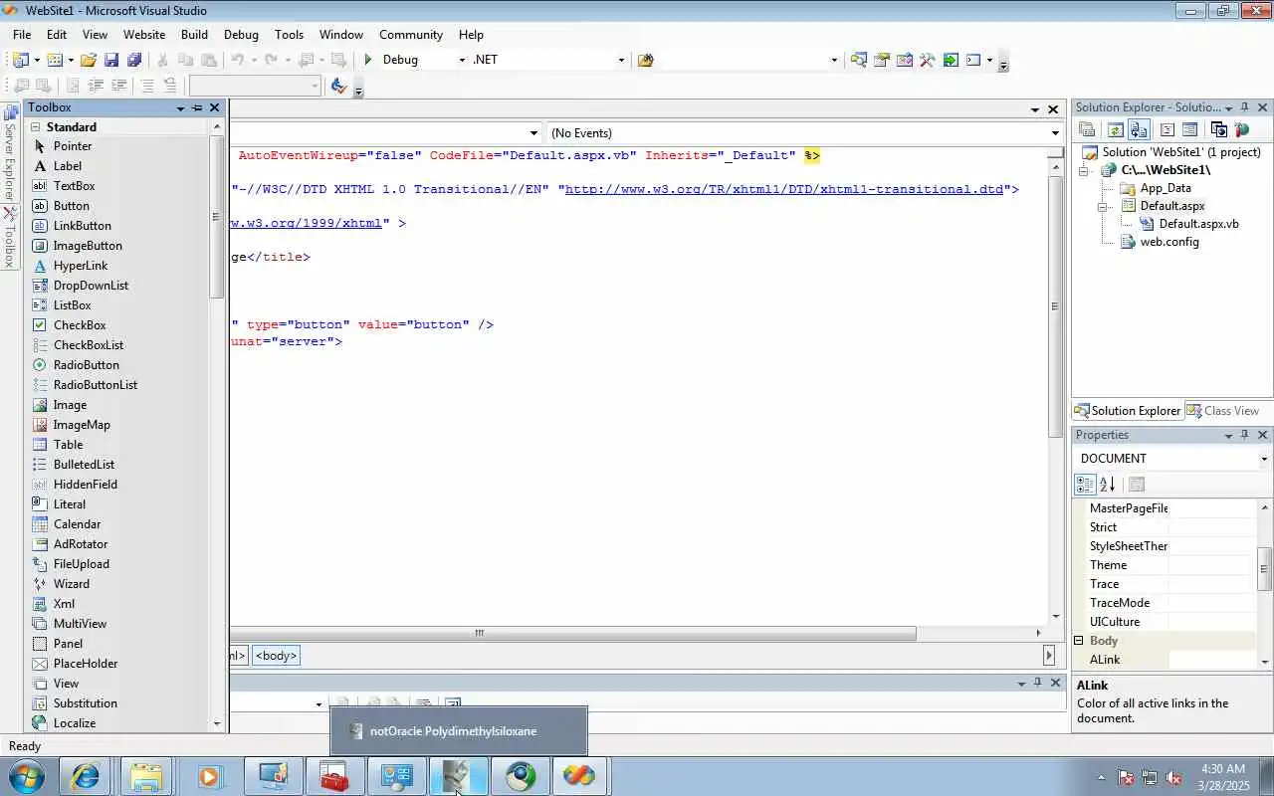
Task: Click the accessibility check toolbar icon
Action: 338,87
